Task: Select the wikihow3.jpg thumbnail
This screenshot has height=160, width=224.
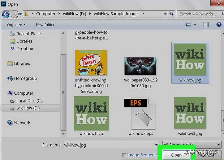Action: pos(190,113)
